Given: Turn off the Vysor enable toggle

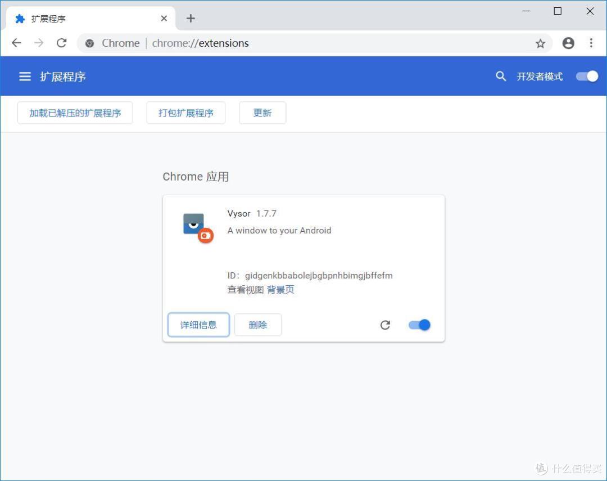Looking at the screenshot, I should tap(419, 325).
